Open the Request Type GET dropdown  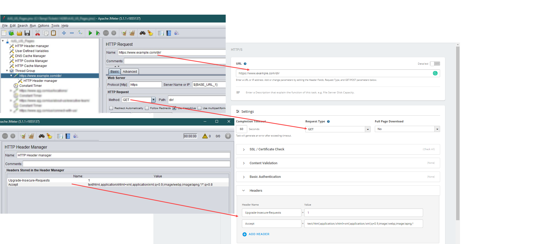pyautogui.click(x=368, y=129)
